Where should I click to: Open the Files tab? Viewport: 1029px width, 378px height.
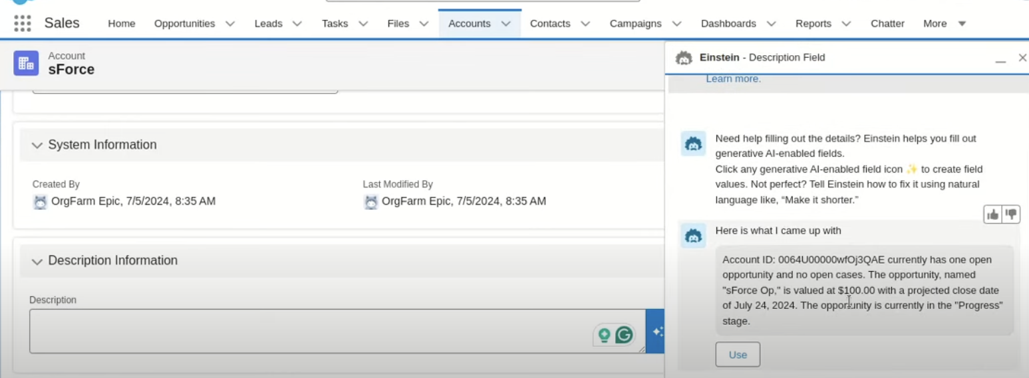click(398, 23)
